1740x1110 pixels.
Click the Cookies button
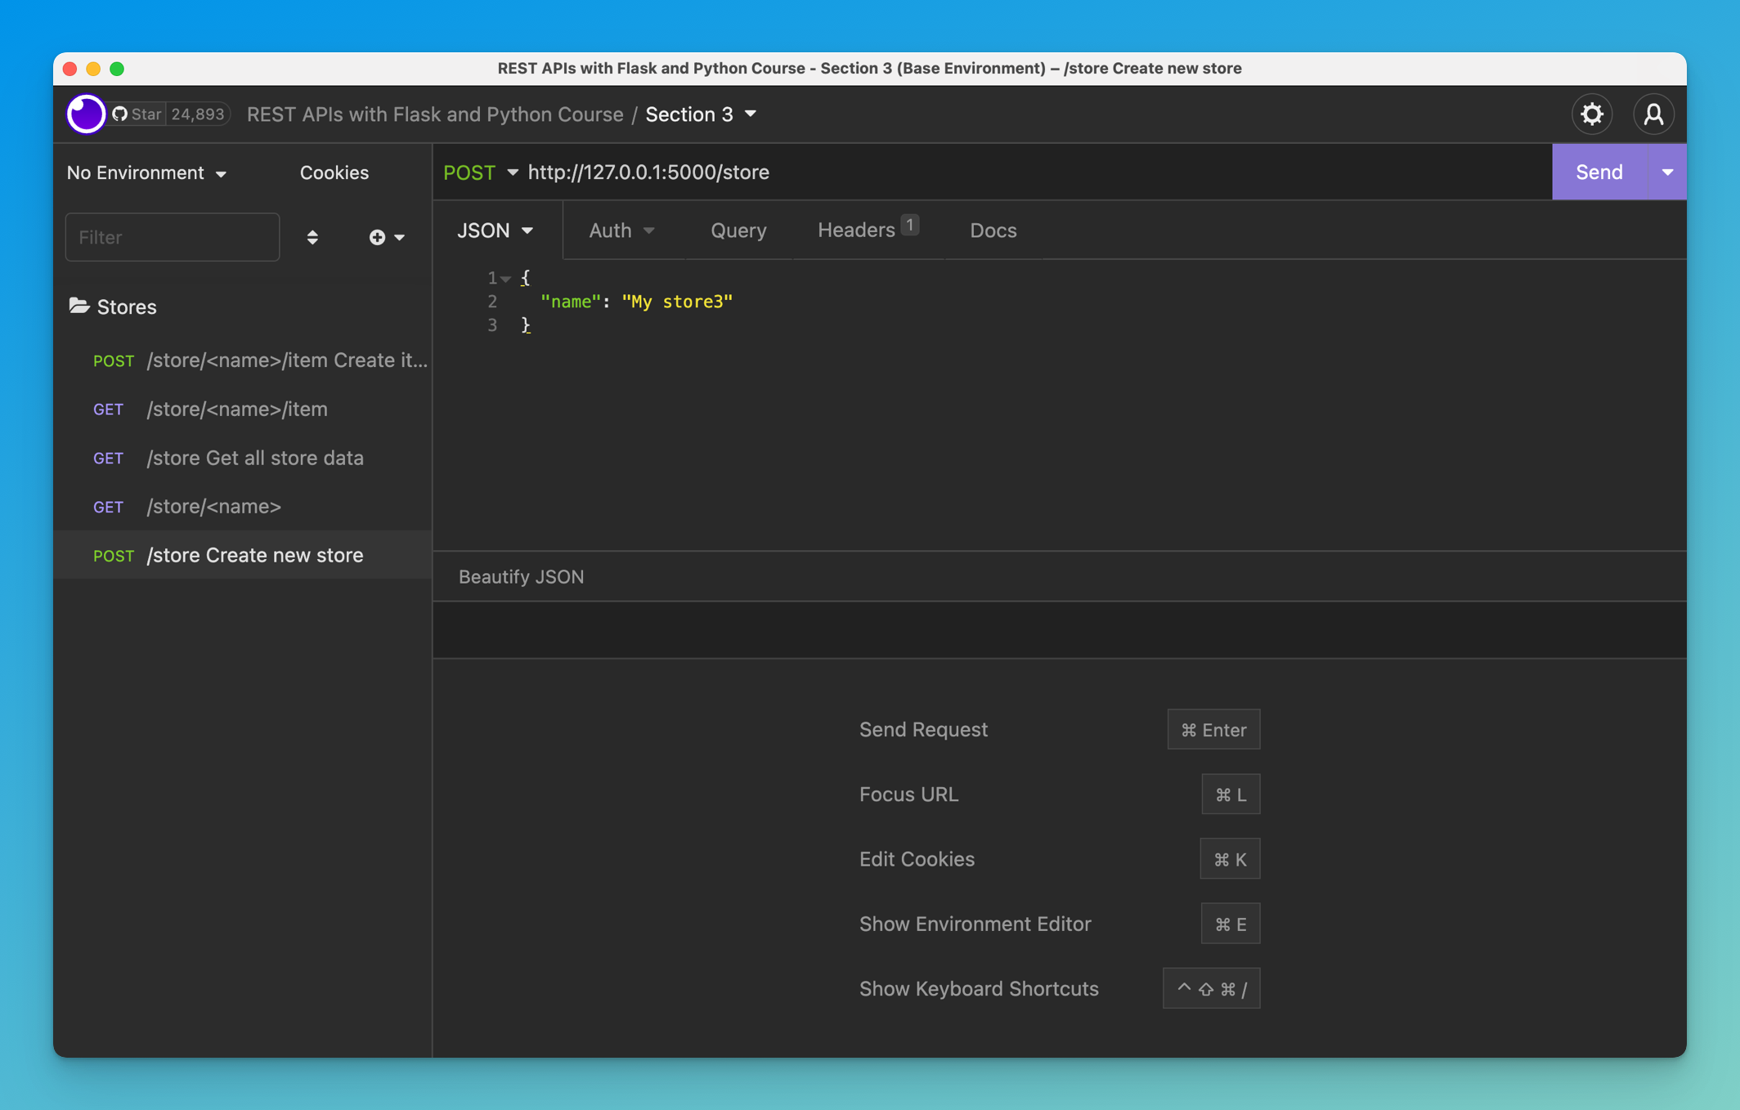pos(334,171)
